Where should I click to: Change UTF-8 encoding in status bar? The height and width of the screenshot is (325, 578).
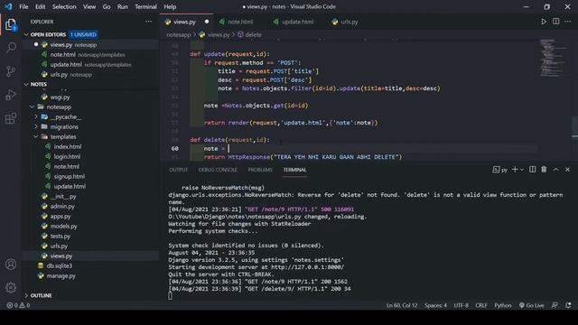tap(461, 305)
